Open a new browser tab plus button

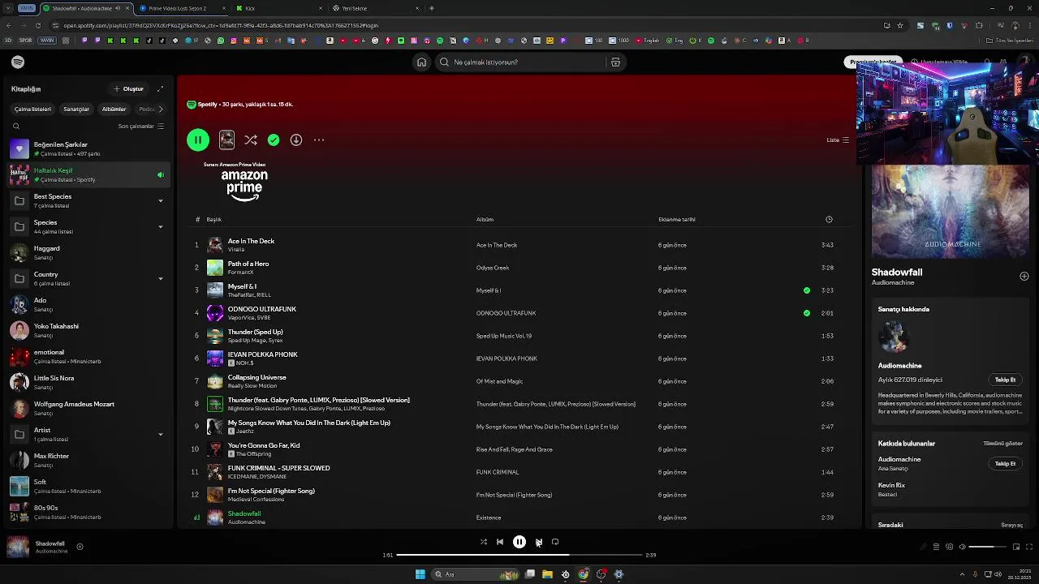(432, 8)
